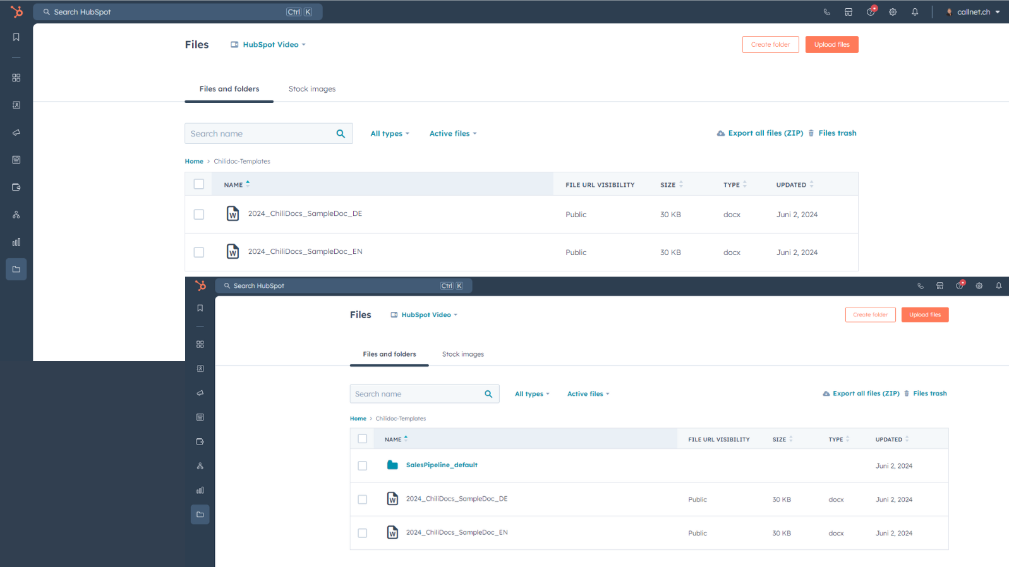This screenshot has width=1009, height=567.
Task: Click the Home breadcrumb in the upper window
Action: tap(194, 162)
